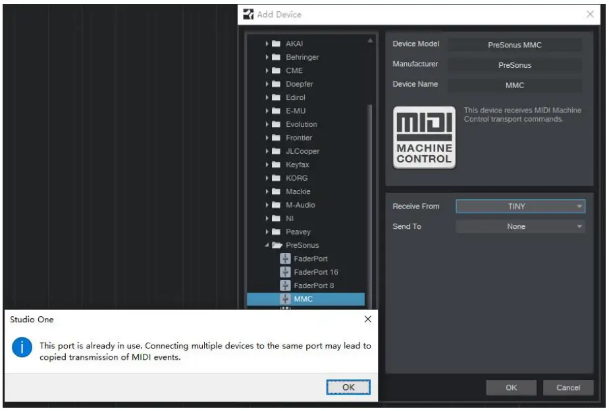Click the E-MU folder icon

pyautogui.click(x=276, y=110)
